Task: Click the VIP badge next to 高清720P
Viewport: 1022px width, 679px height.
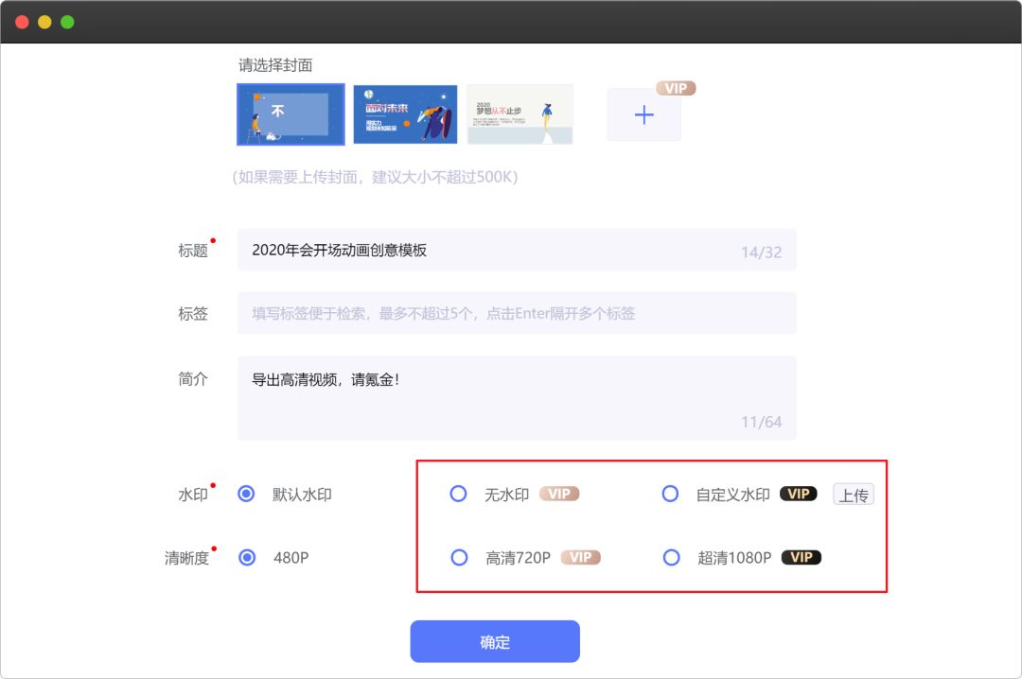Action: click(580, 558)
